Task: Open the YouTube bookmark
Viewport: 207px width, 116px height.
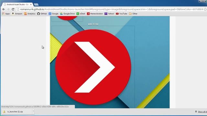Action: pyautogui.click(x=122, y=14)
